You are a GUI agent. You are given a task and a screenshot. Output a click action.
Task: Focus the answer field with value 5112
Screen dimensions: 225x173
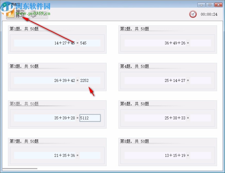point(90,118)
